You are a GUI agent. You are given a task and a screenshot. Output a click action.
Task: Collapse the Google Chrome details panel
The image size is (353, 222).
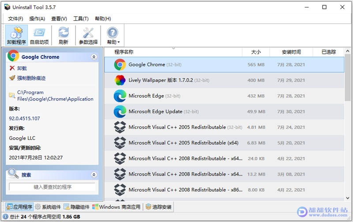coord(94,57)
